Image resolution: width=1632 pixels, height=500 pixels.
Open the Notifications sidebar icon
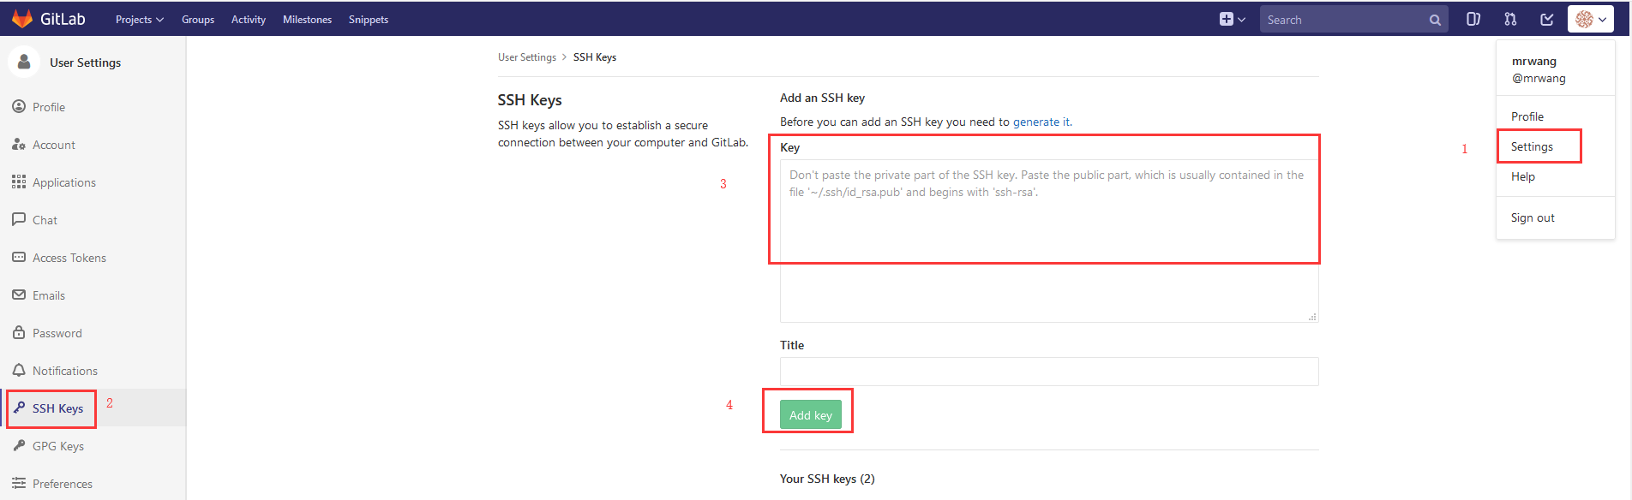21,370
